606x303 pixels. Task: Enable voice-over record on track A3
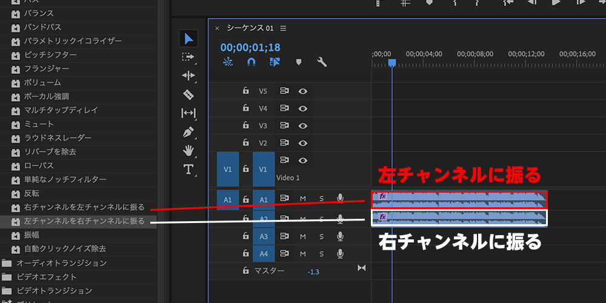click(x=340, y=236)
